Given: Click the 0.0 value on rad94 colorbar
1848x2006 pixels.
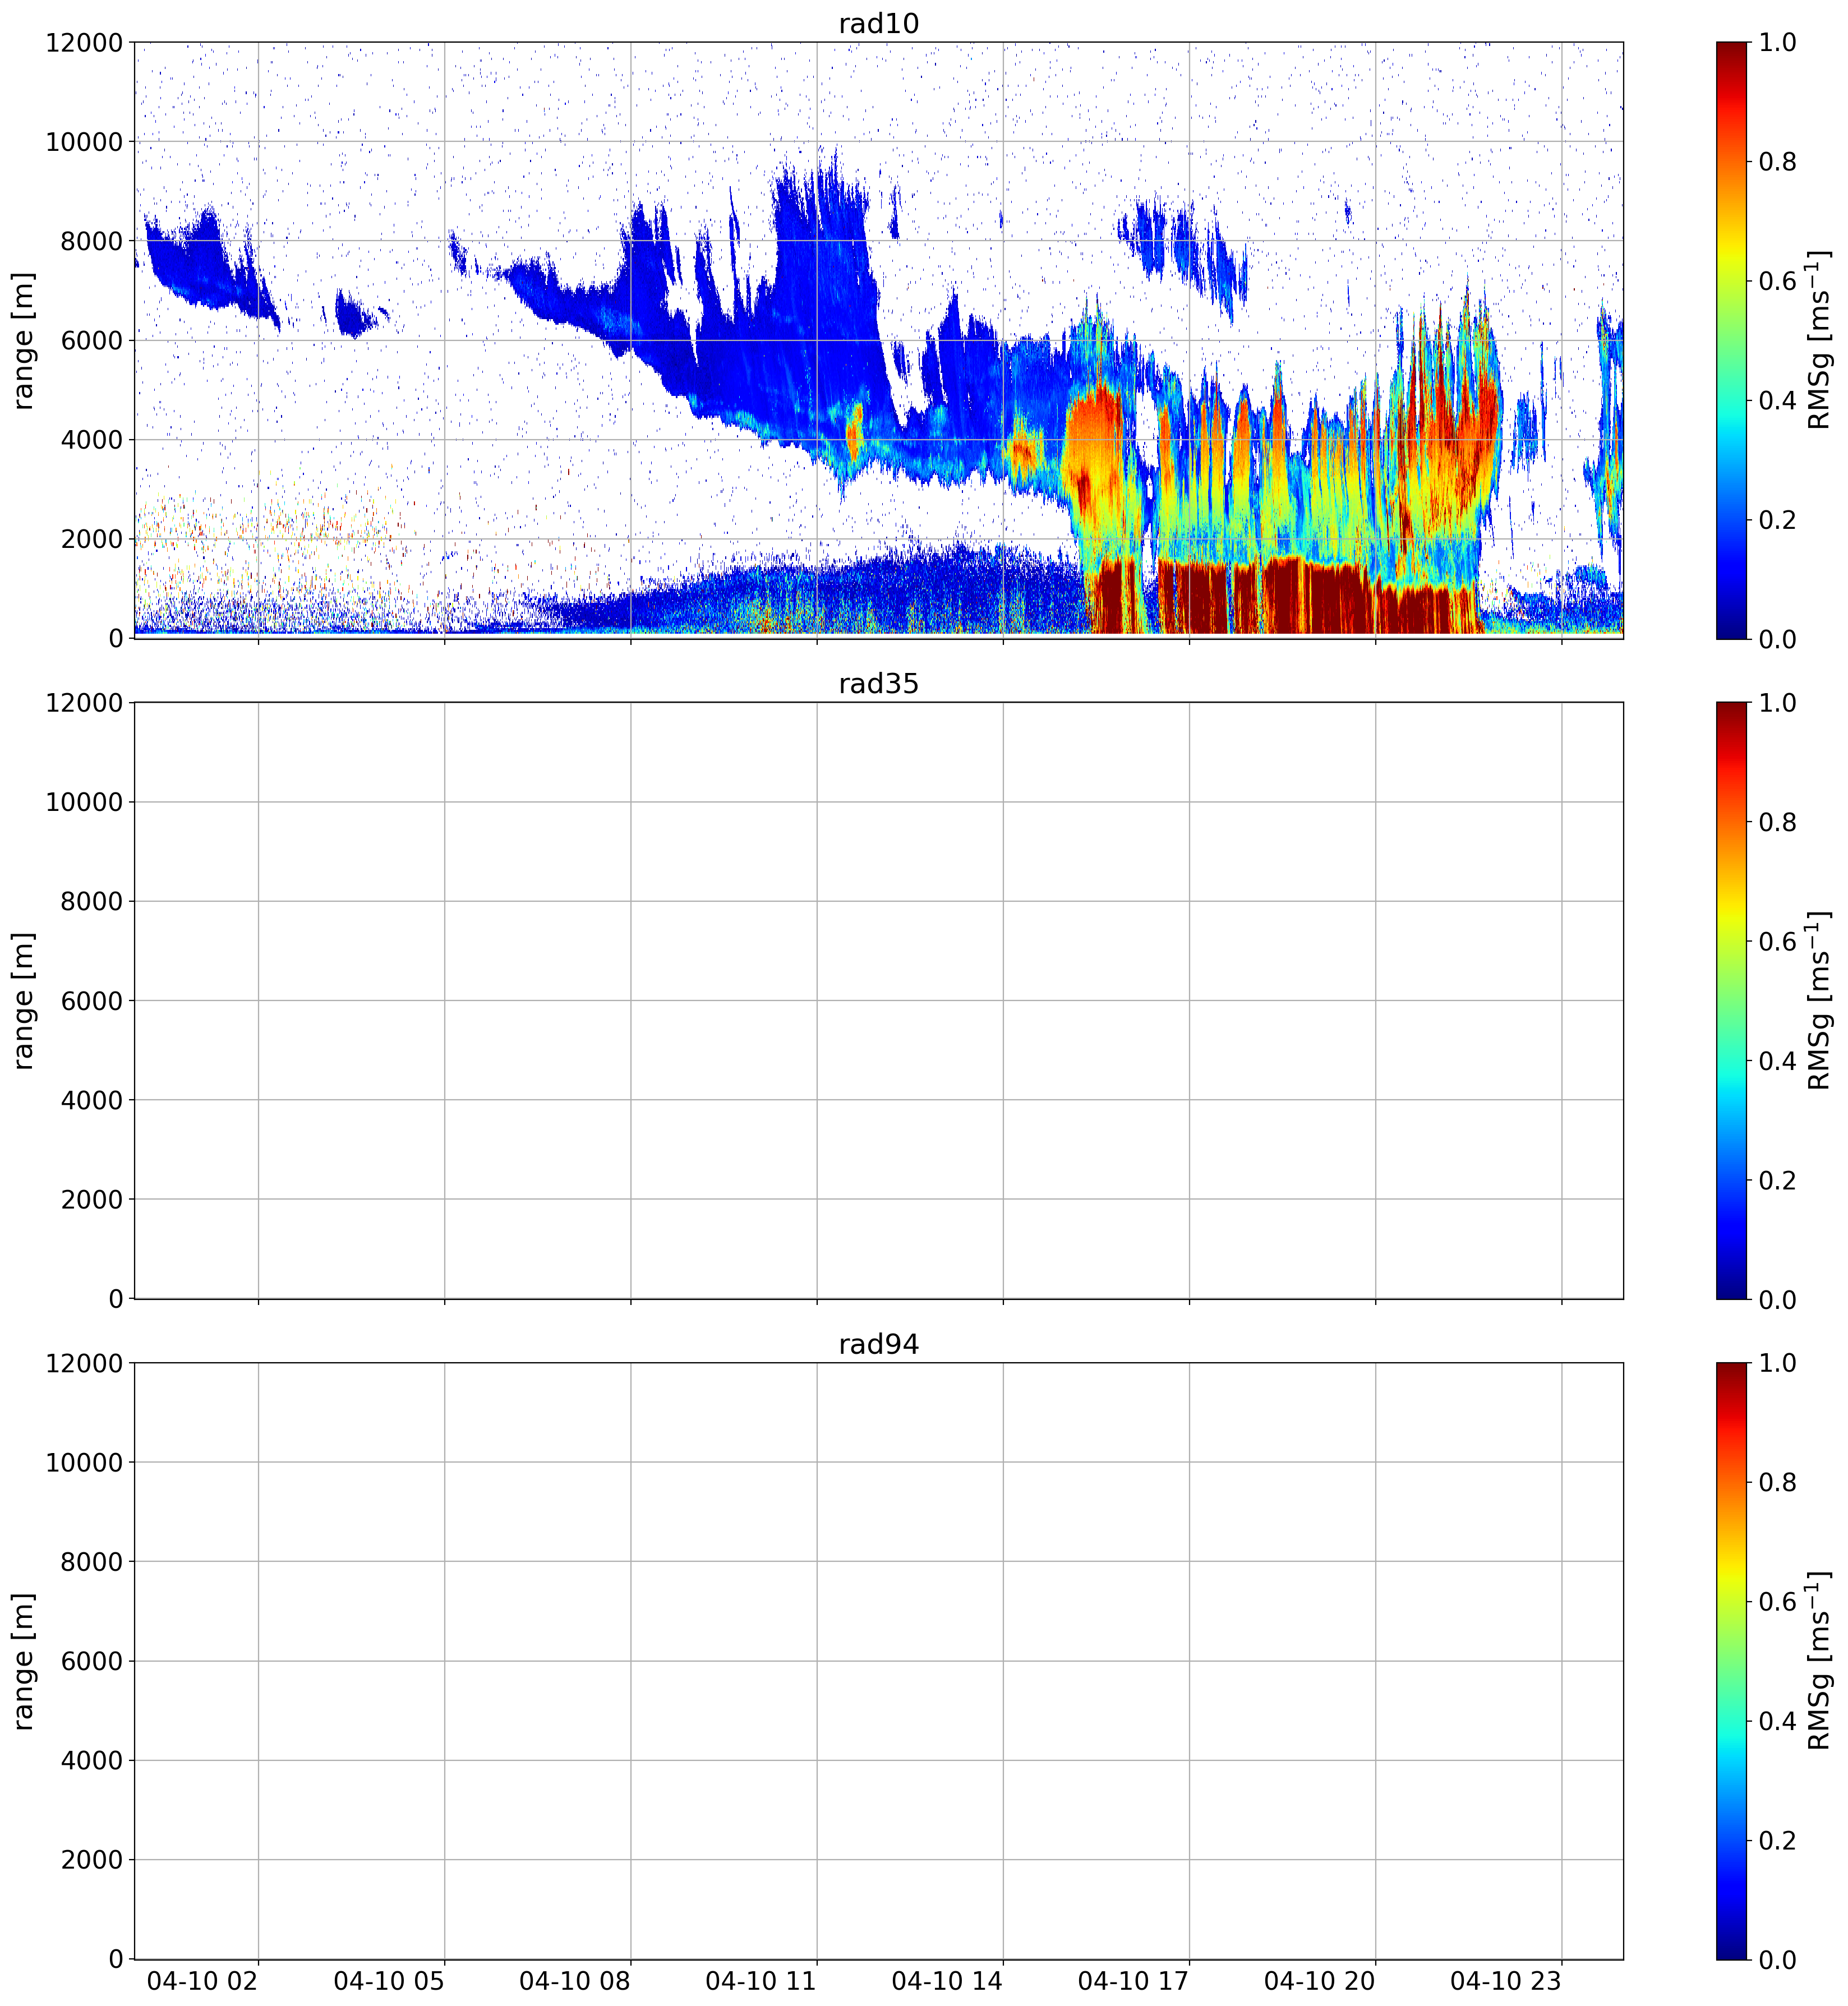Looking at the screenshot, I should [1778, 1960].
